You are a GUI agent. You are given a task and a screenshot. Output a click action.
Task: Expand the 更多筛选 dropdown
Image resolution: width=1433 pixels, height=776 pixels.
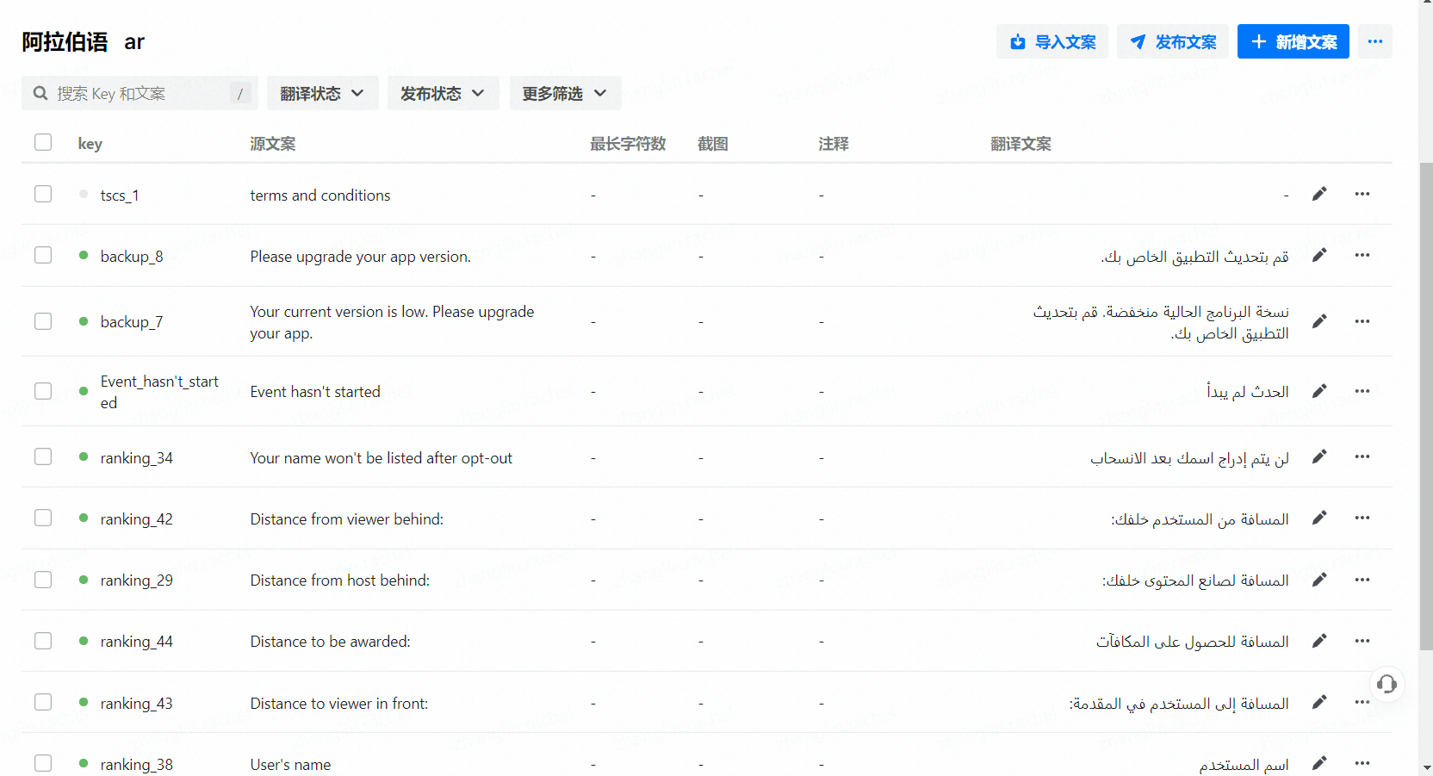(565, 93)
